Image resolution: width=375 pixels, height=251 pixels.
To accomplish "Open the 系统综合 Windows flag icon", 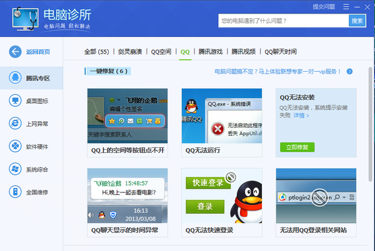I will tap(15, 169).
